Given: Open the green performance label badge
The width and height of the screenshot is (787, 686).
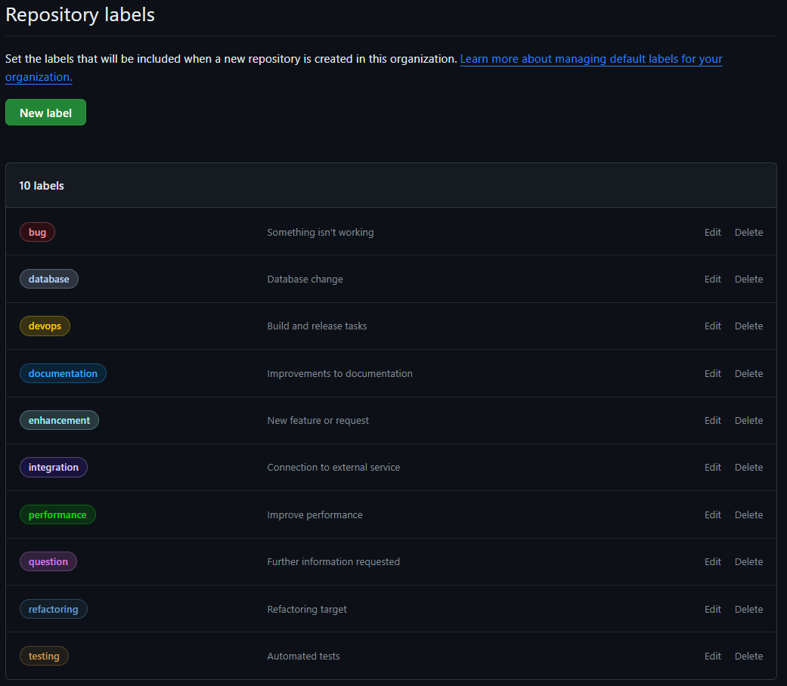Looking at the screenshot, I should [x=57, y=514].
